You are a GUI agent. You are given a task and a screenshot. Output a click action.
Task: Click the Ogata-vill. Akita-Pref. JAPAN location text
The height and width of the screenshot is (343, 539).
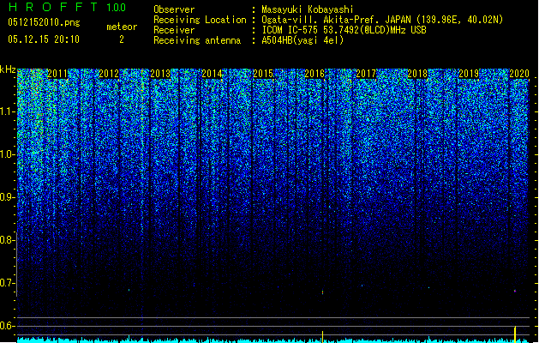click(x=382, y=20)
